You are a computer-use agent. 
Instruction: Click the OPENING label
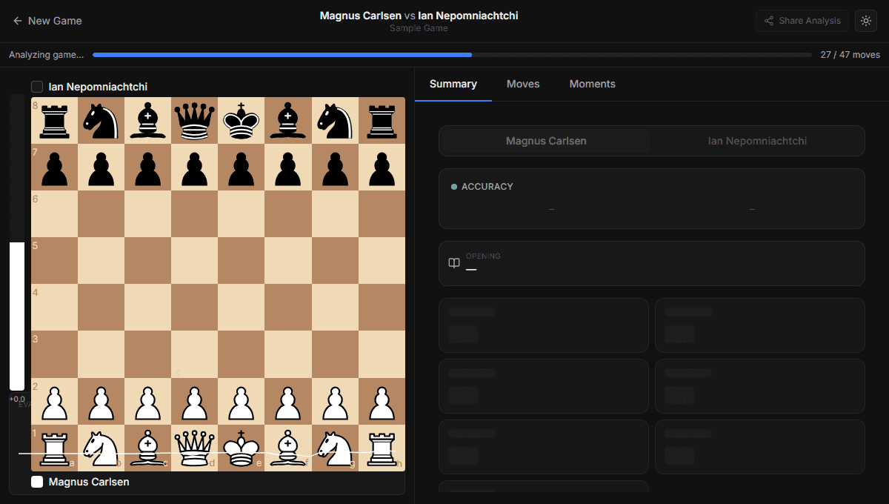tap(483, 256)
